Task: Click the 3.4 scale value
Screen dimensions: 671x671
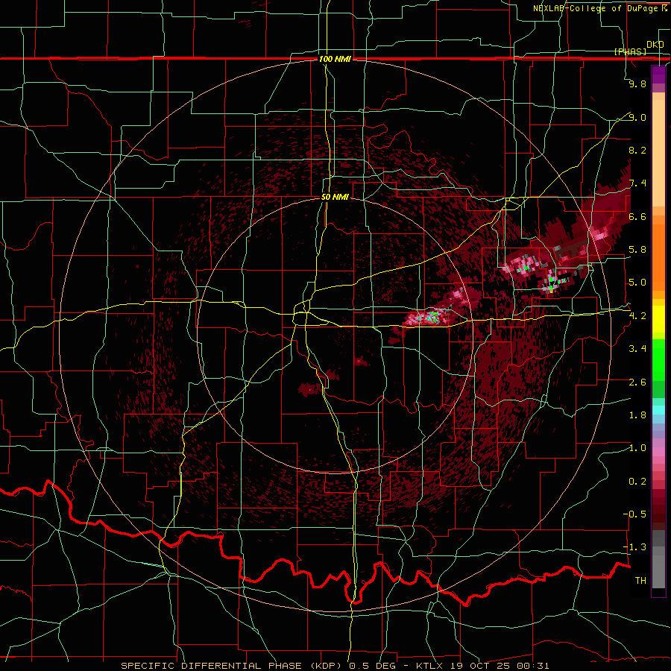Action: [637, 349]
